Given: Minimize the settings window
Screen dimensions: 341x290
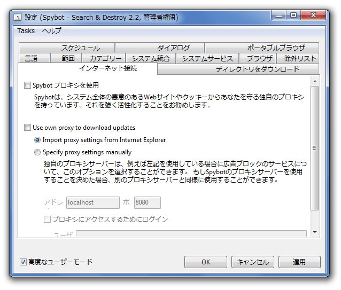Looking at the screenshot, I should click(x=279, y=15).
